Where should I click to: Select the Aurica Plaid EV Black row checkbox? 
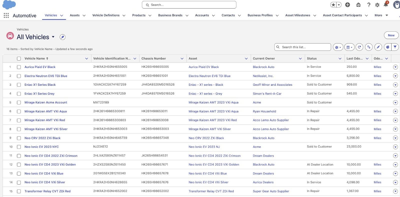click(x=19, y=67)
